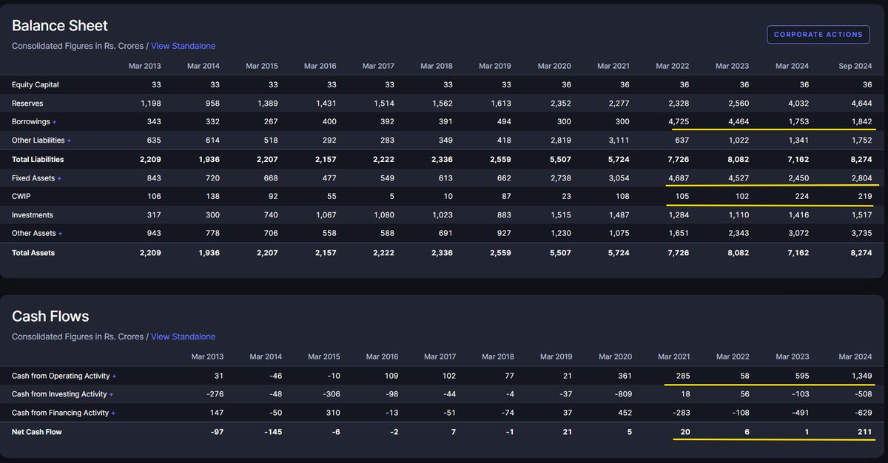Click the Total Liabilities row label

coord(37,159)
